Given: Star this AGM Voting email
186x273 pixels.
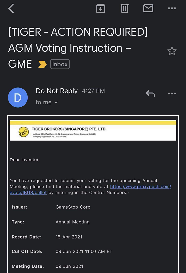Looking at the screenshot, I should point(172,51).
